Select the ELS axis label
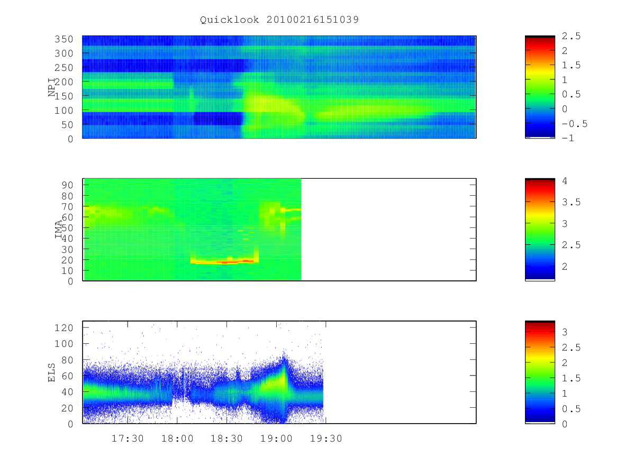Screen dimensions: 635x476 tap(52, 372)
